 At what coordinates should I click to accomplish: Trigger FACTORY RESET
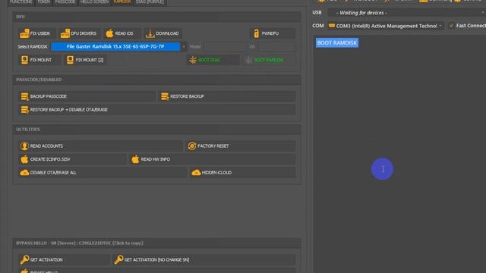point(241,146)
